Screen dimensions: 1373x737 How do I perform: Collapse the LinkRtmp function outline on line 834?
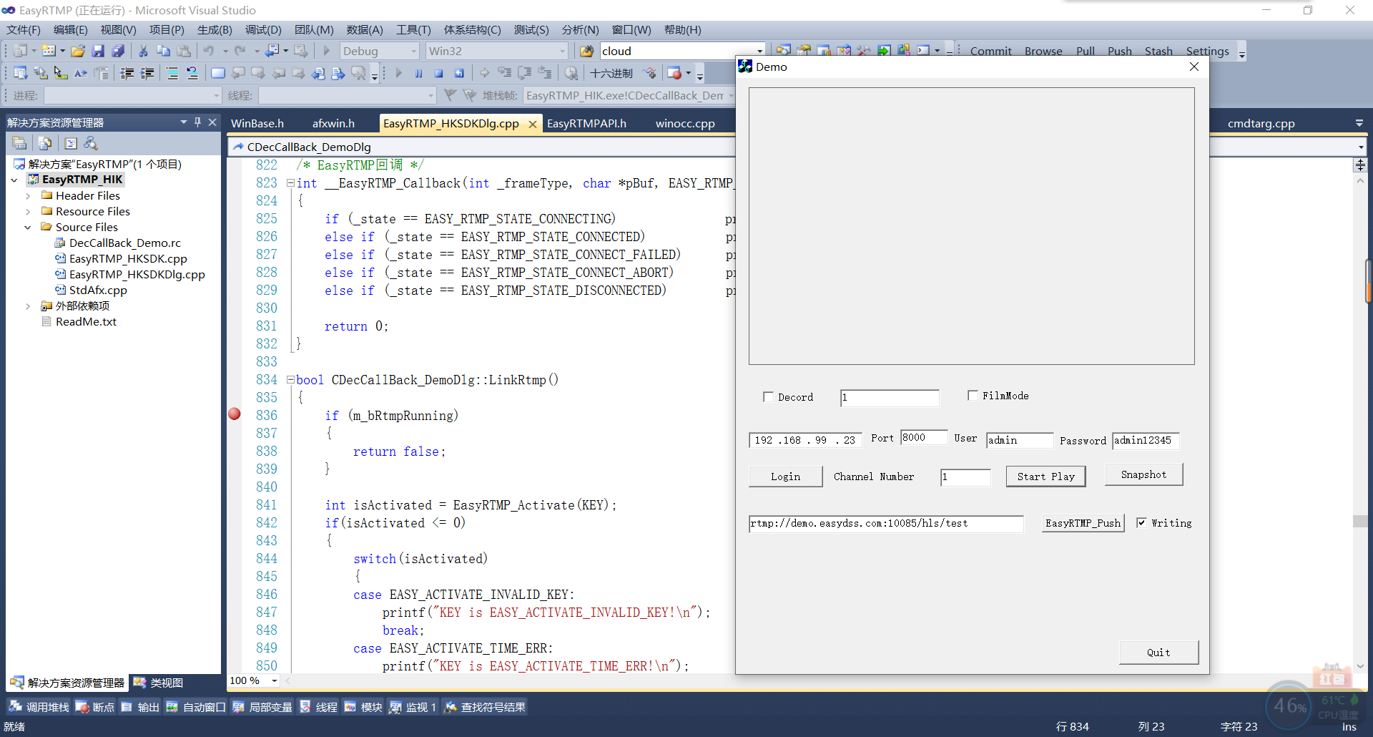[x=290, y=380]
